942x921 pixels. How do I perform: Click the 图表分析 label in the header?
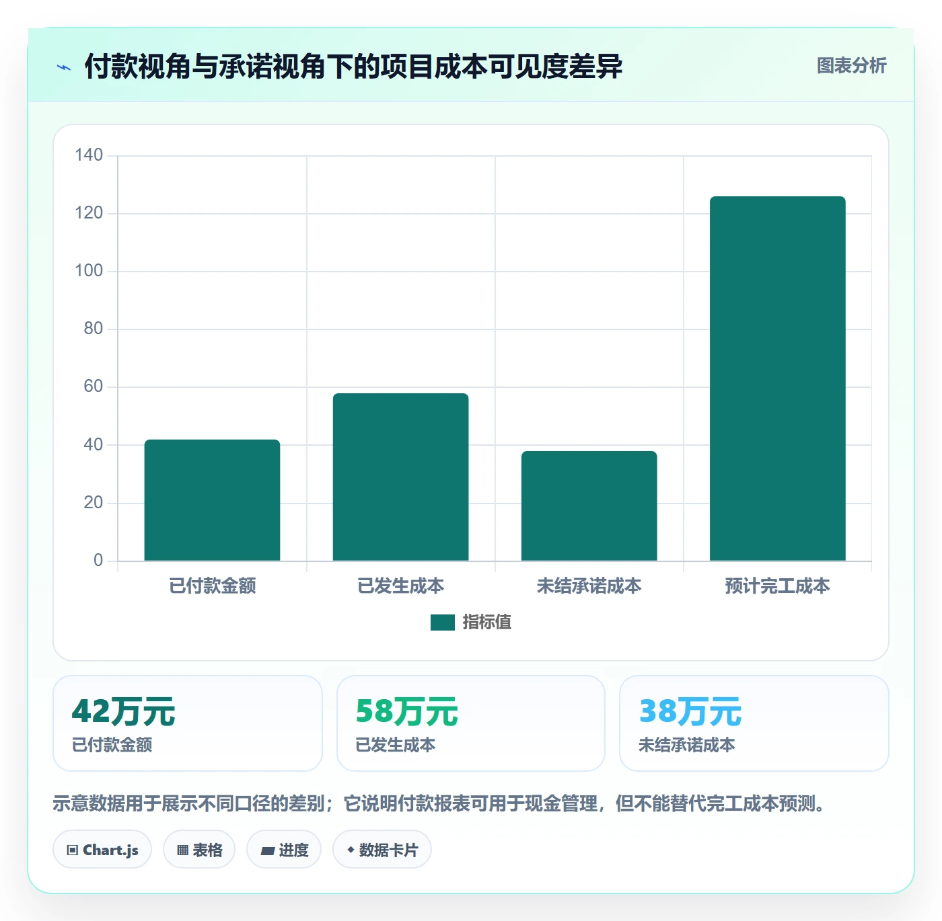(x=851, y=66)
